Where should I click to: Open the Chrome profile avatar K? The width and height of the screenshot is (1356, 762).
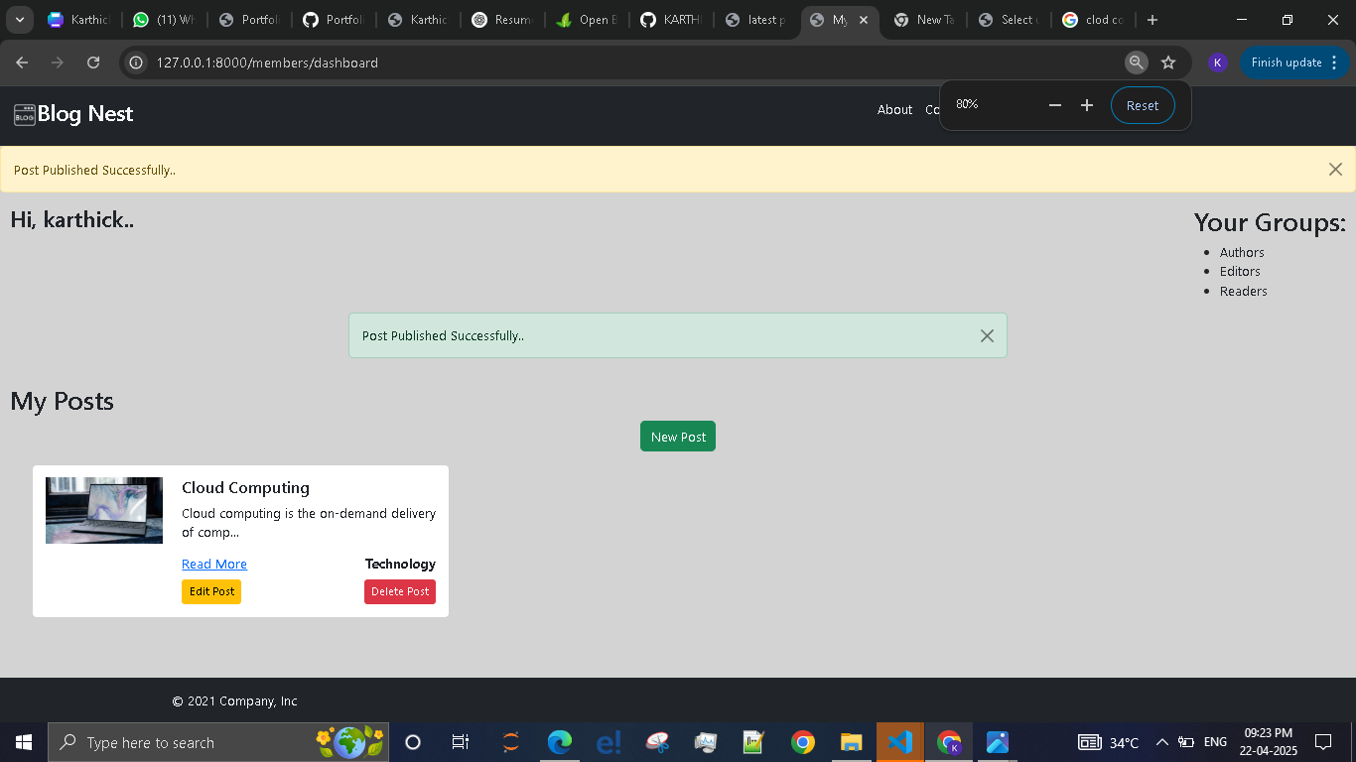click(1217, 63)
